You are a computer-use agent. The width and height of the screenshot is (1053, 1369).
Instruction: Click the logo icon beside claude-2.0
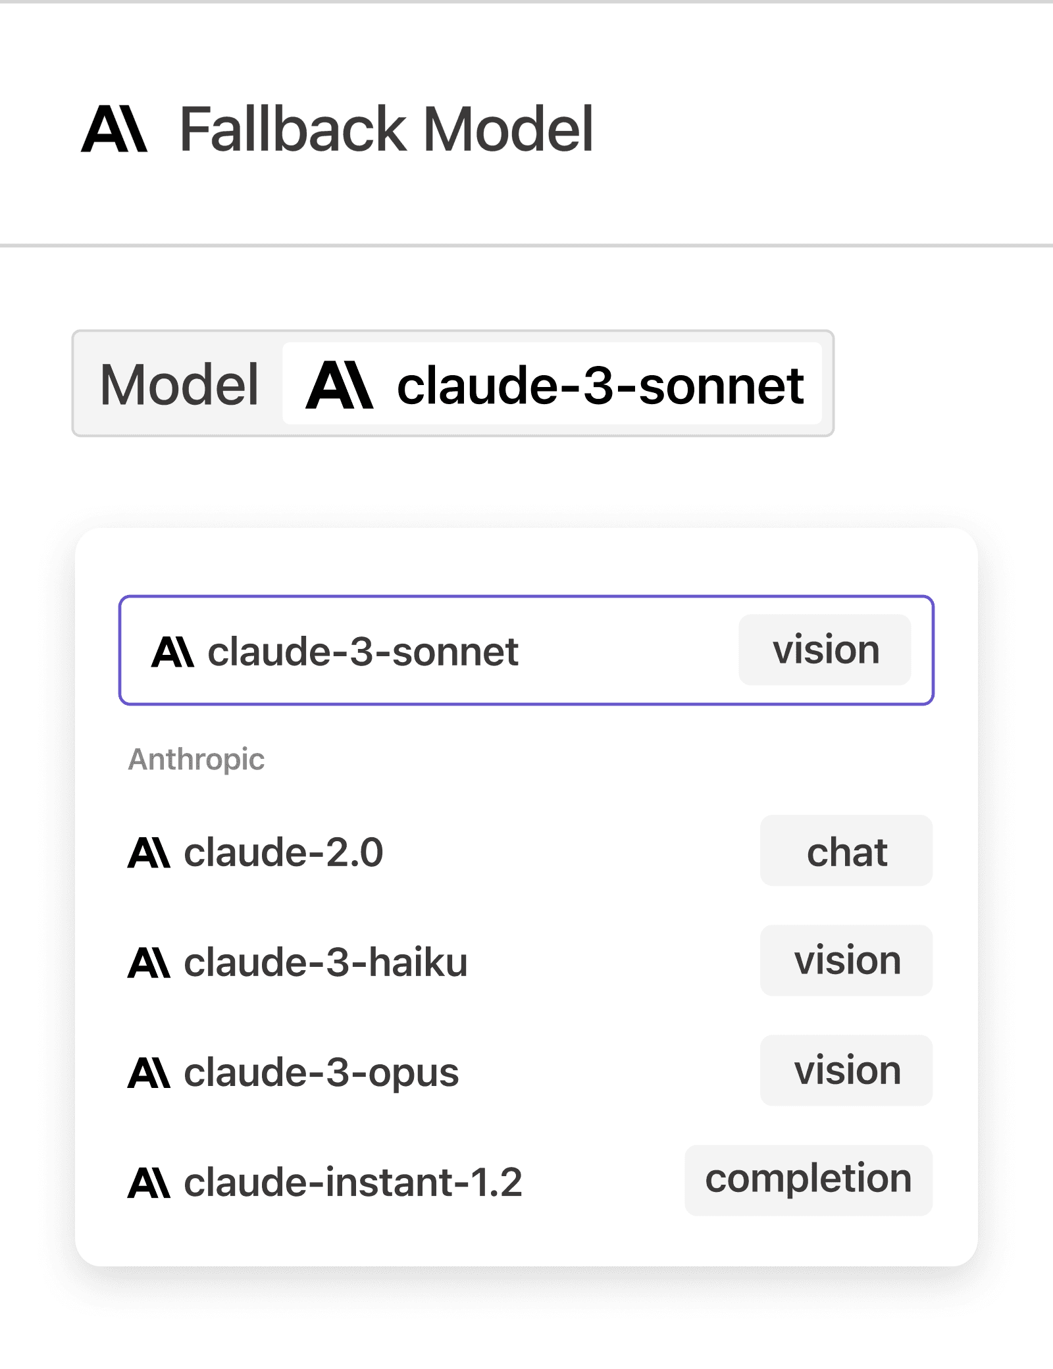pyautogui.click(x=149, y=853)
